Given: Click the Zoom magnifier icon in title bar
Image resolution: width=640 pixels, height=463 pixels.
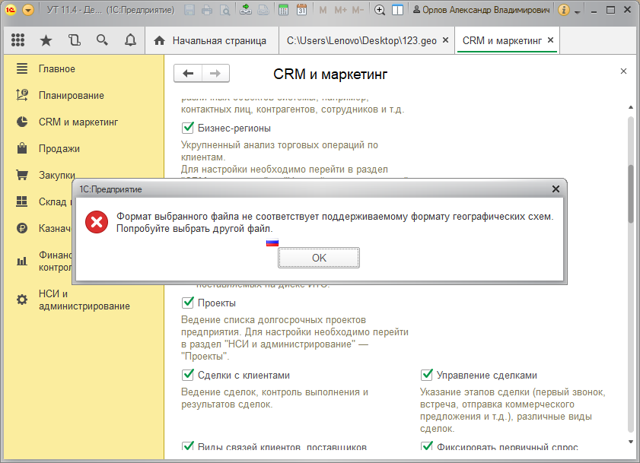Looking at the screenshot, I should point(380,10).
